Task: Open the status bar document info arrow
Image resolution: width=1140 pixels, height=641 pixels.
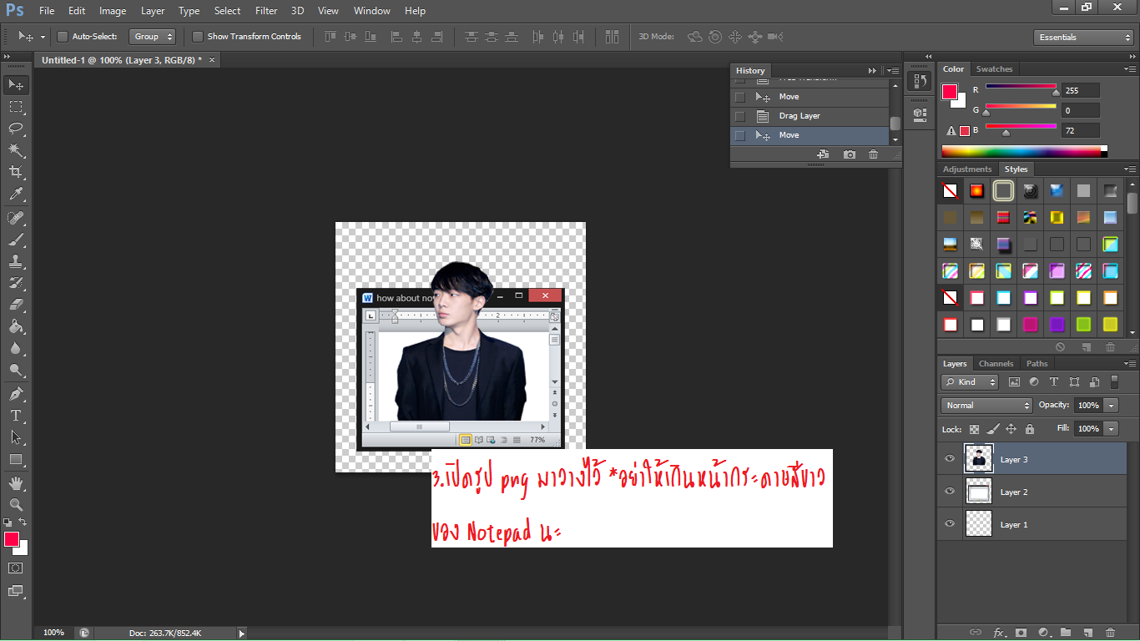Action: (x=242, y=633)
